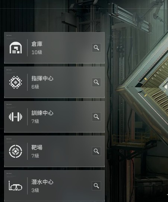
Task: Click the 6級 level label under 指揮中心
Action: 35,87
